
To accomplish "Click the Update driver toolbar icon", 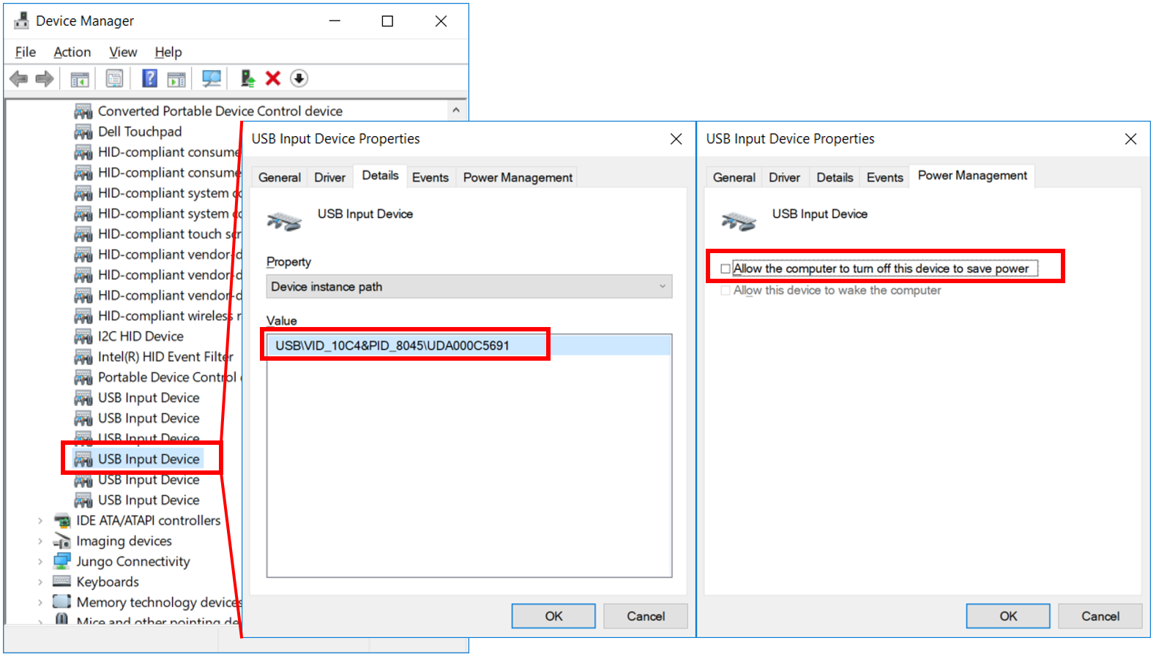I will (x=247, y=78).
